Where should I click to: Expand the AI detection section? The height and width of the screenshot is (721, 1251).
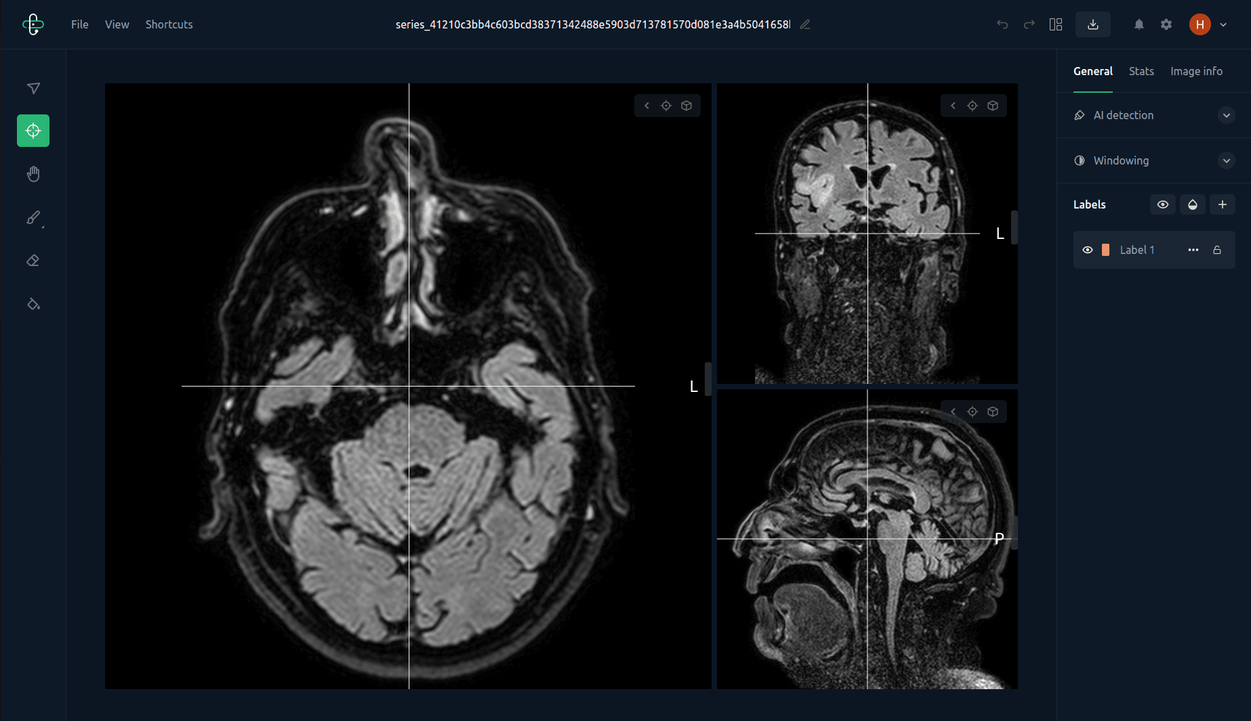[1226, 115]
